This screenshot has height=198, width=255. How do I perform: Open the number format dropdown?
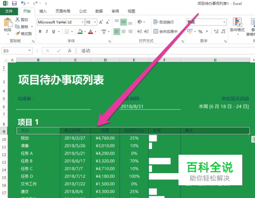[224, 22]
